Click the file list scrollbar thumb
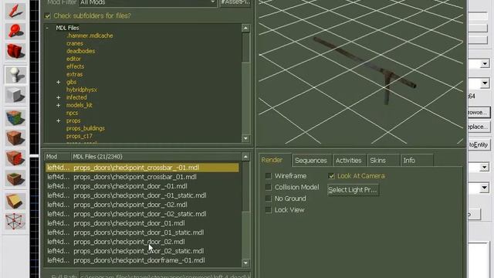The image size is (494, 278). pos(245,186)
